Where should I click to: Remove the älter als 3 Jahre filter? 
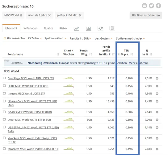[49, 15]
